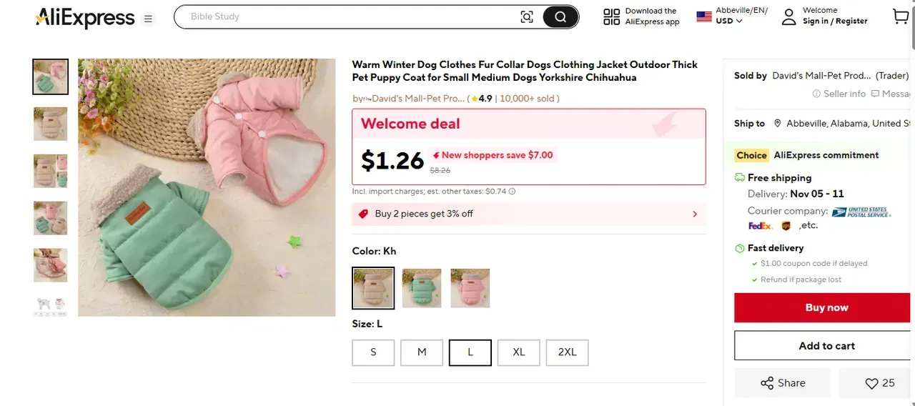Image resolution: width=915 pixels, height=406 pixels.
Task: Open the shopping cart icon
Action: tap(900, 16)
